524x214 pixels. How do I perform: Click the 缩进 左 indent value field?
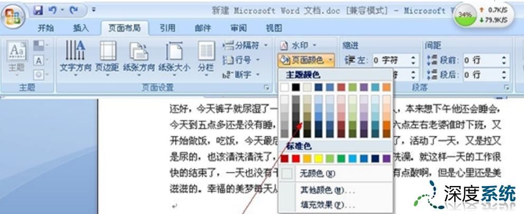[391, 61]
